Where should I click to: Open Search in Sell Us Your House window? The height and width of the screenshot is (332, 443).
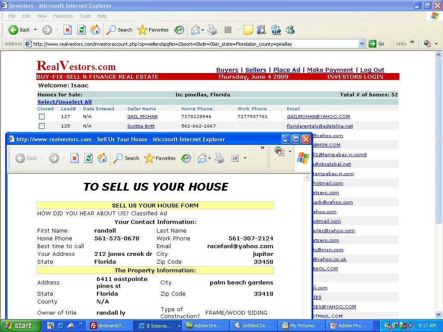[126, 158]
